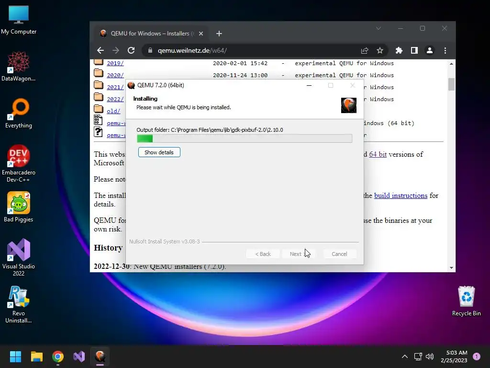Open the notification badge in taskbar
The image size is (490, 368).
(x=477, y=356)
